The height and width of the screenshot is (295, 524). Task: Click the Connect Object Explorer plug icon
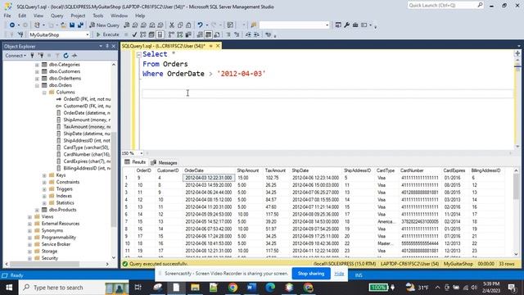(32, 56)
